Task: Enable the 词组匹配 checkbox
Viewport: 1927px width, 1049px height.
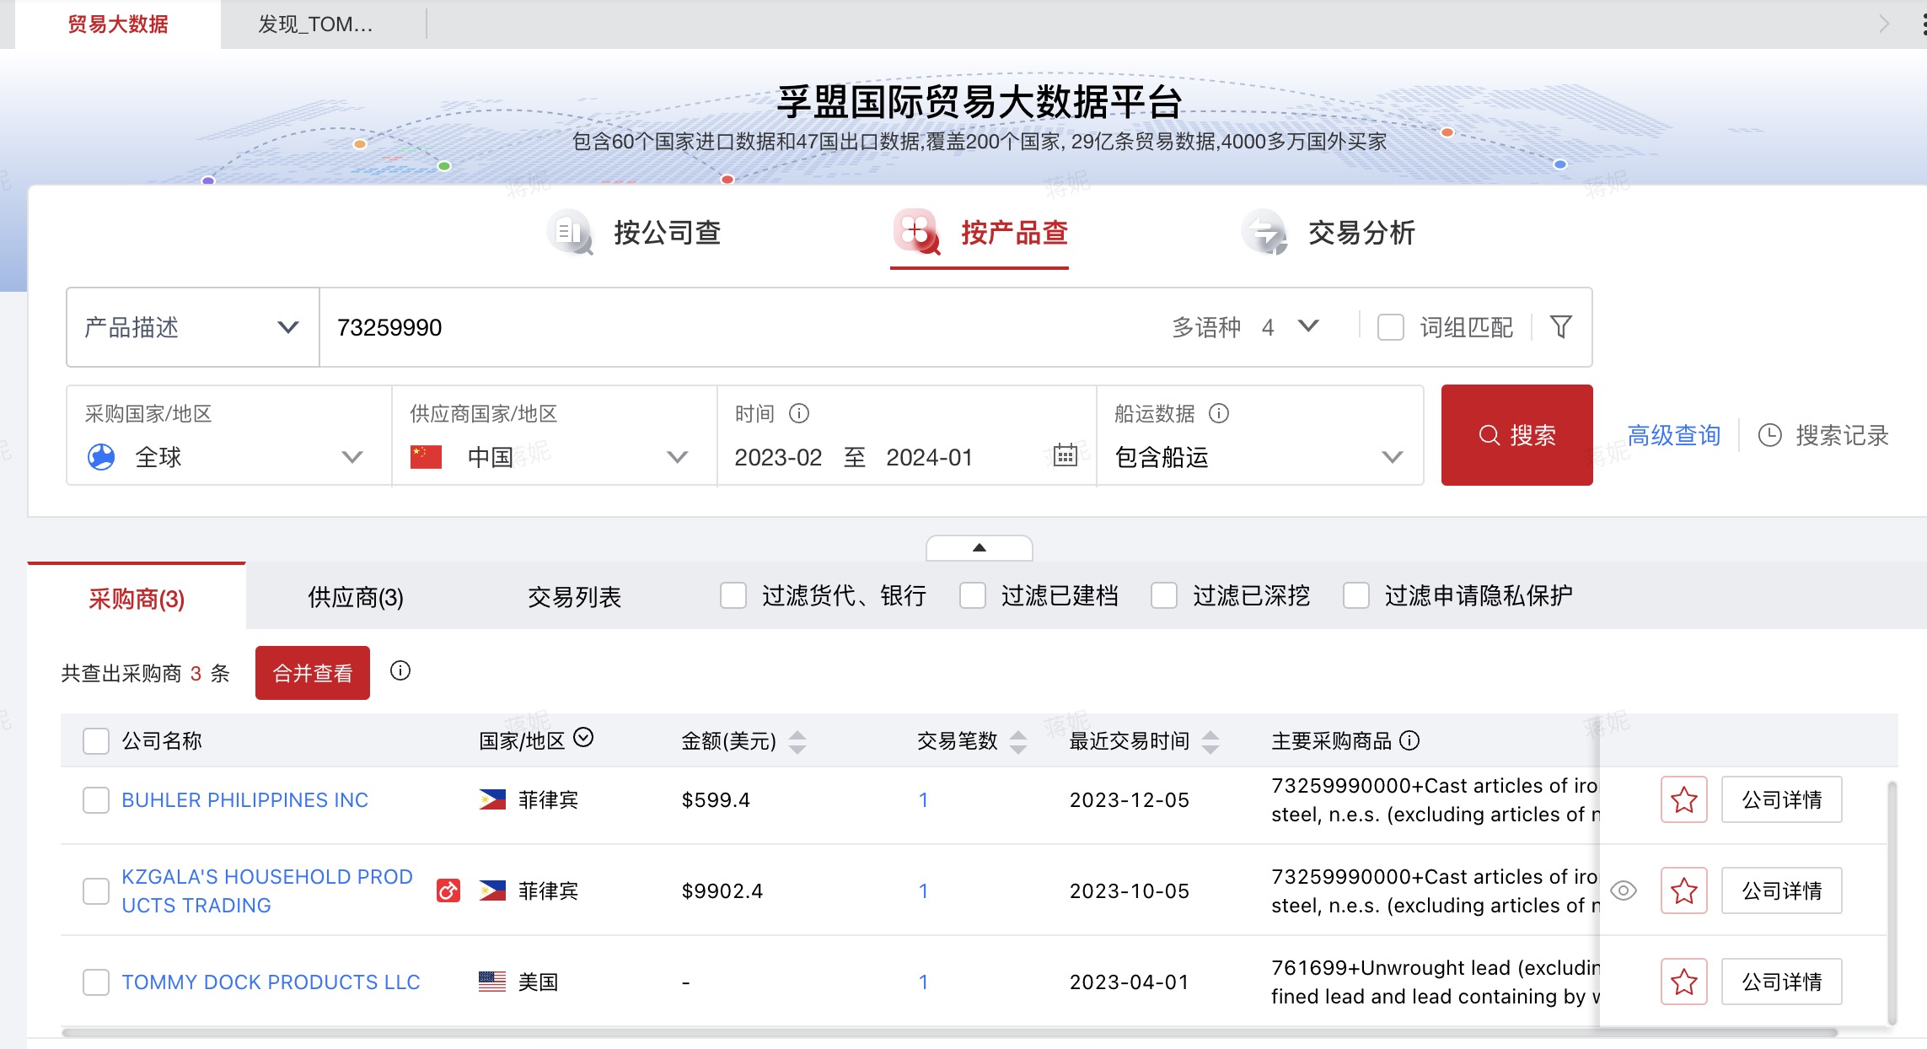Action: click(x=1390, y=327)
